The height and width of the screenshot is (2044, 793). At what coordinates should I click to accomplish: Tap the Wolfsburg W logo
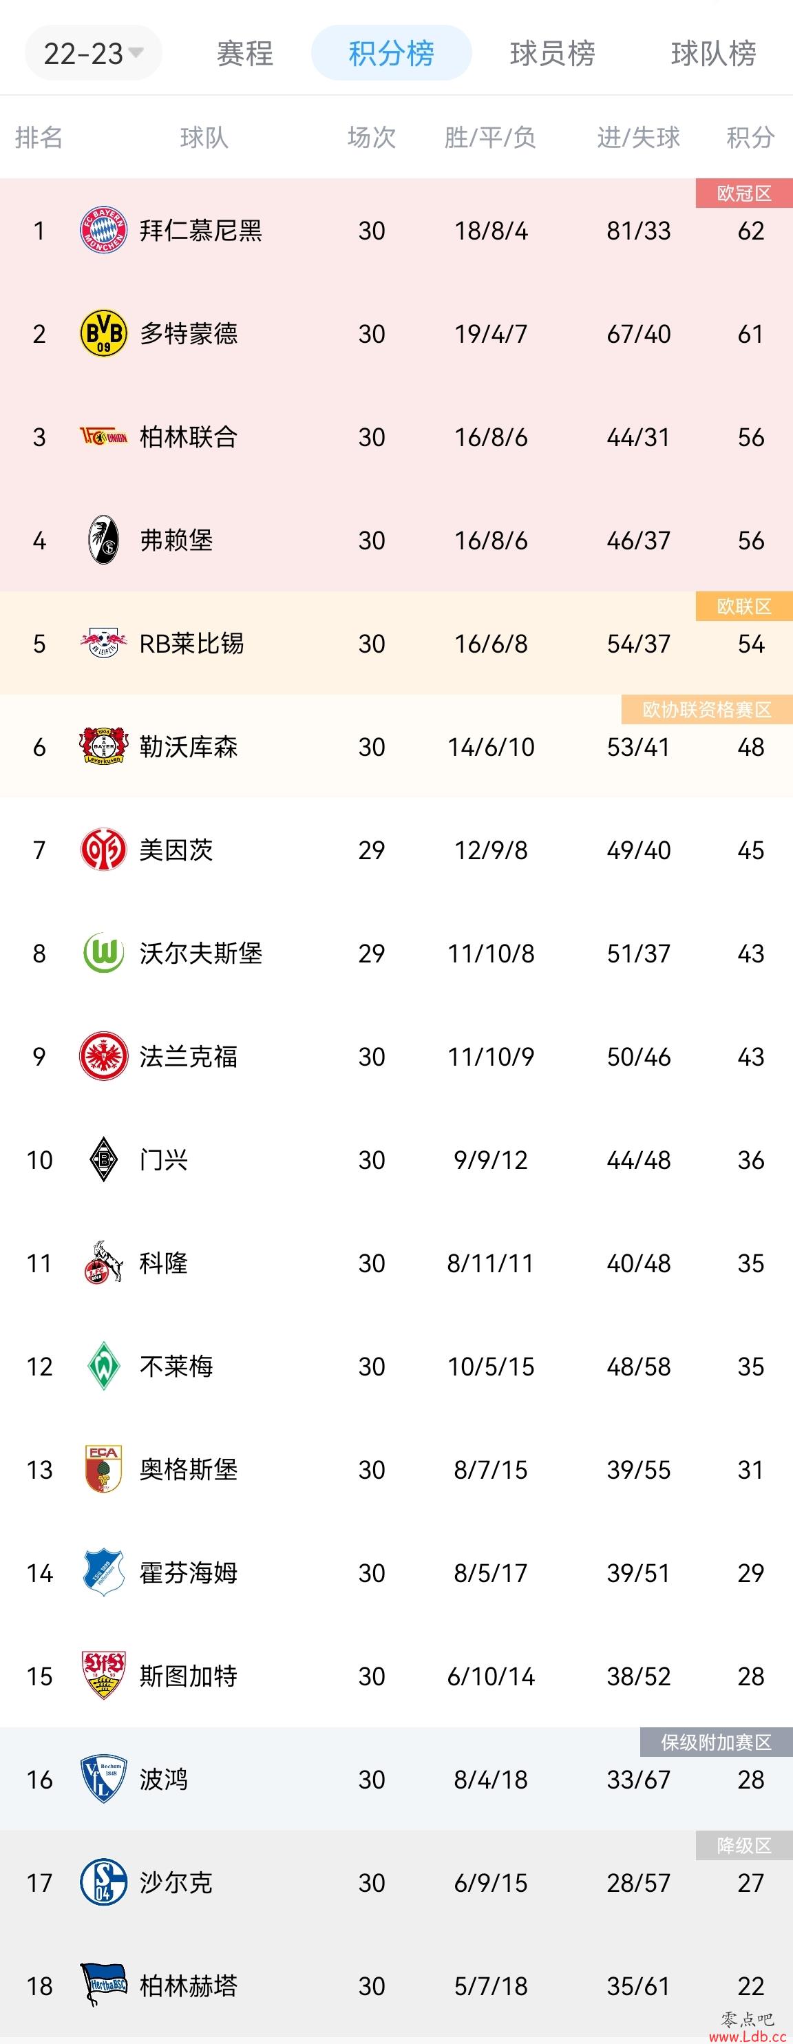(104, 953)
